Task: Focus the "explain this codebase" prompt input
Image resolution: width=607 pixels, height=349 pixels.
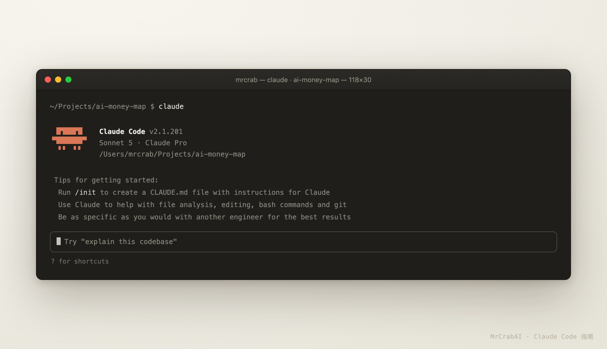Action: (303, 242)
